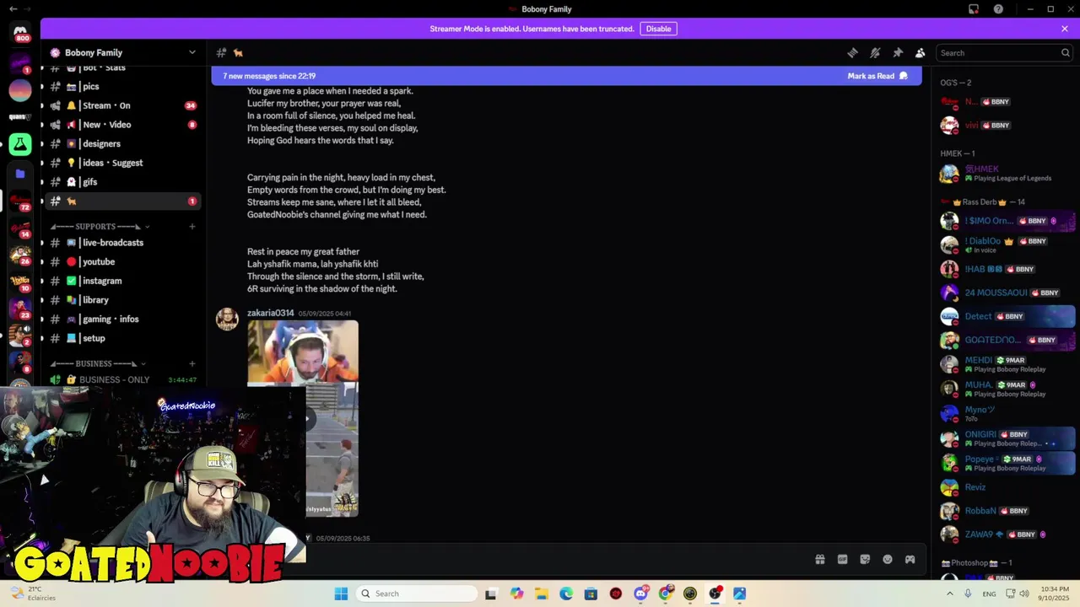Open the GIF picker icon

(x=842, y=559)
